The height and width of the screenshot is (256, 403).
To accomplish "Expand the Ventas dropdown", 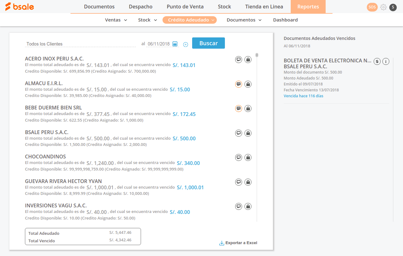I will pyautogui.click(x=116, y=20).
